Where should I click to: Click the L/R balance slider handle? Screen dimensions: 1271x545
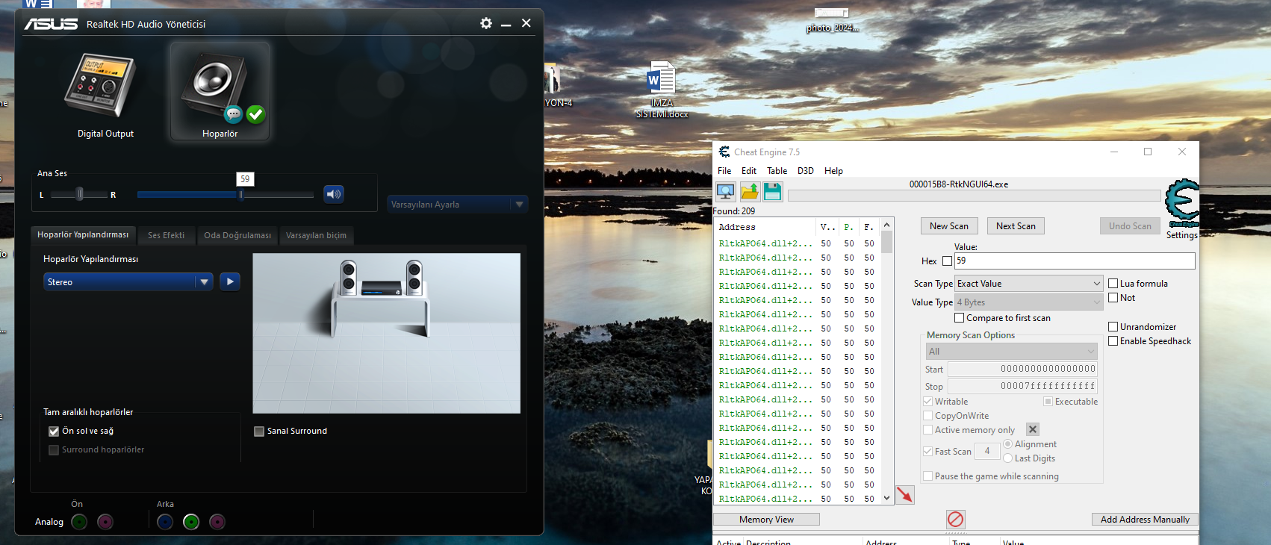click(x=80, y=195)
